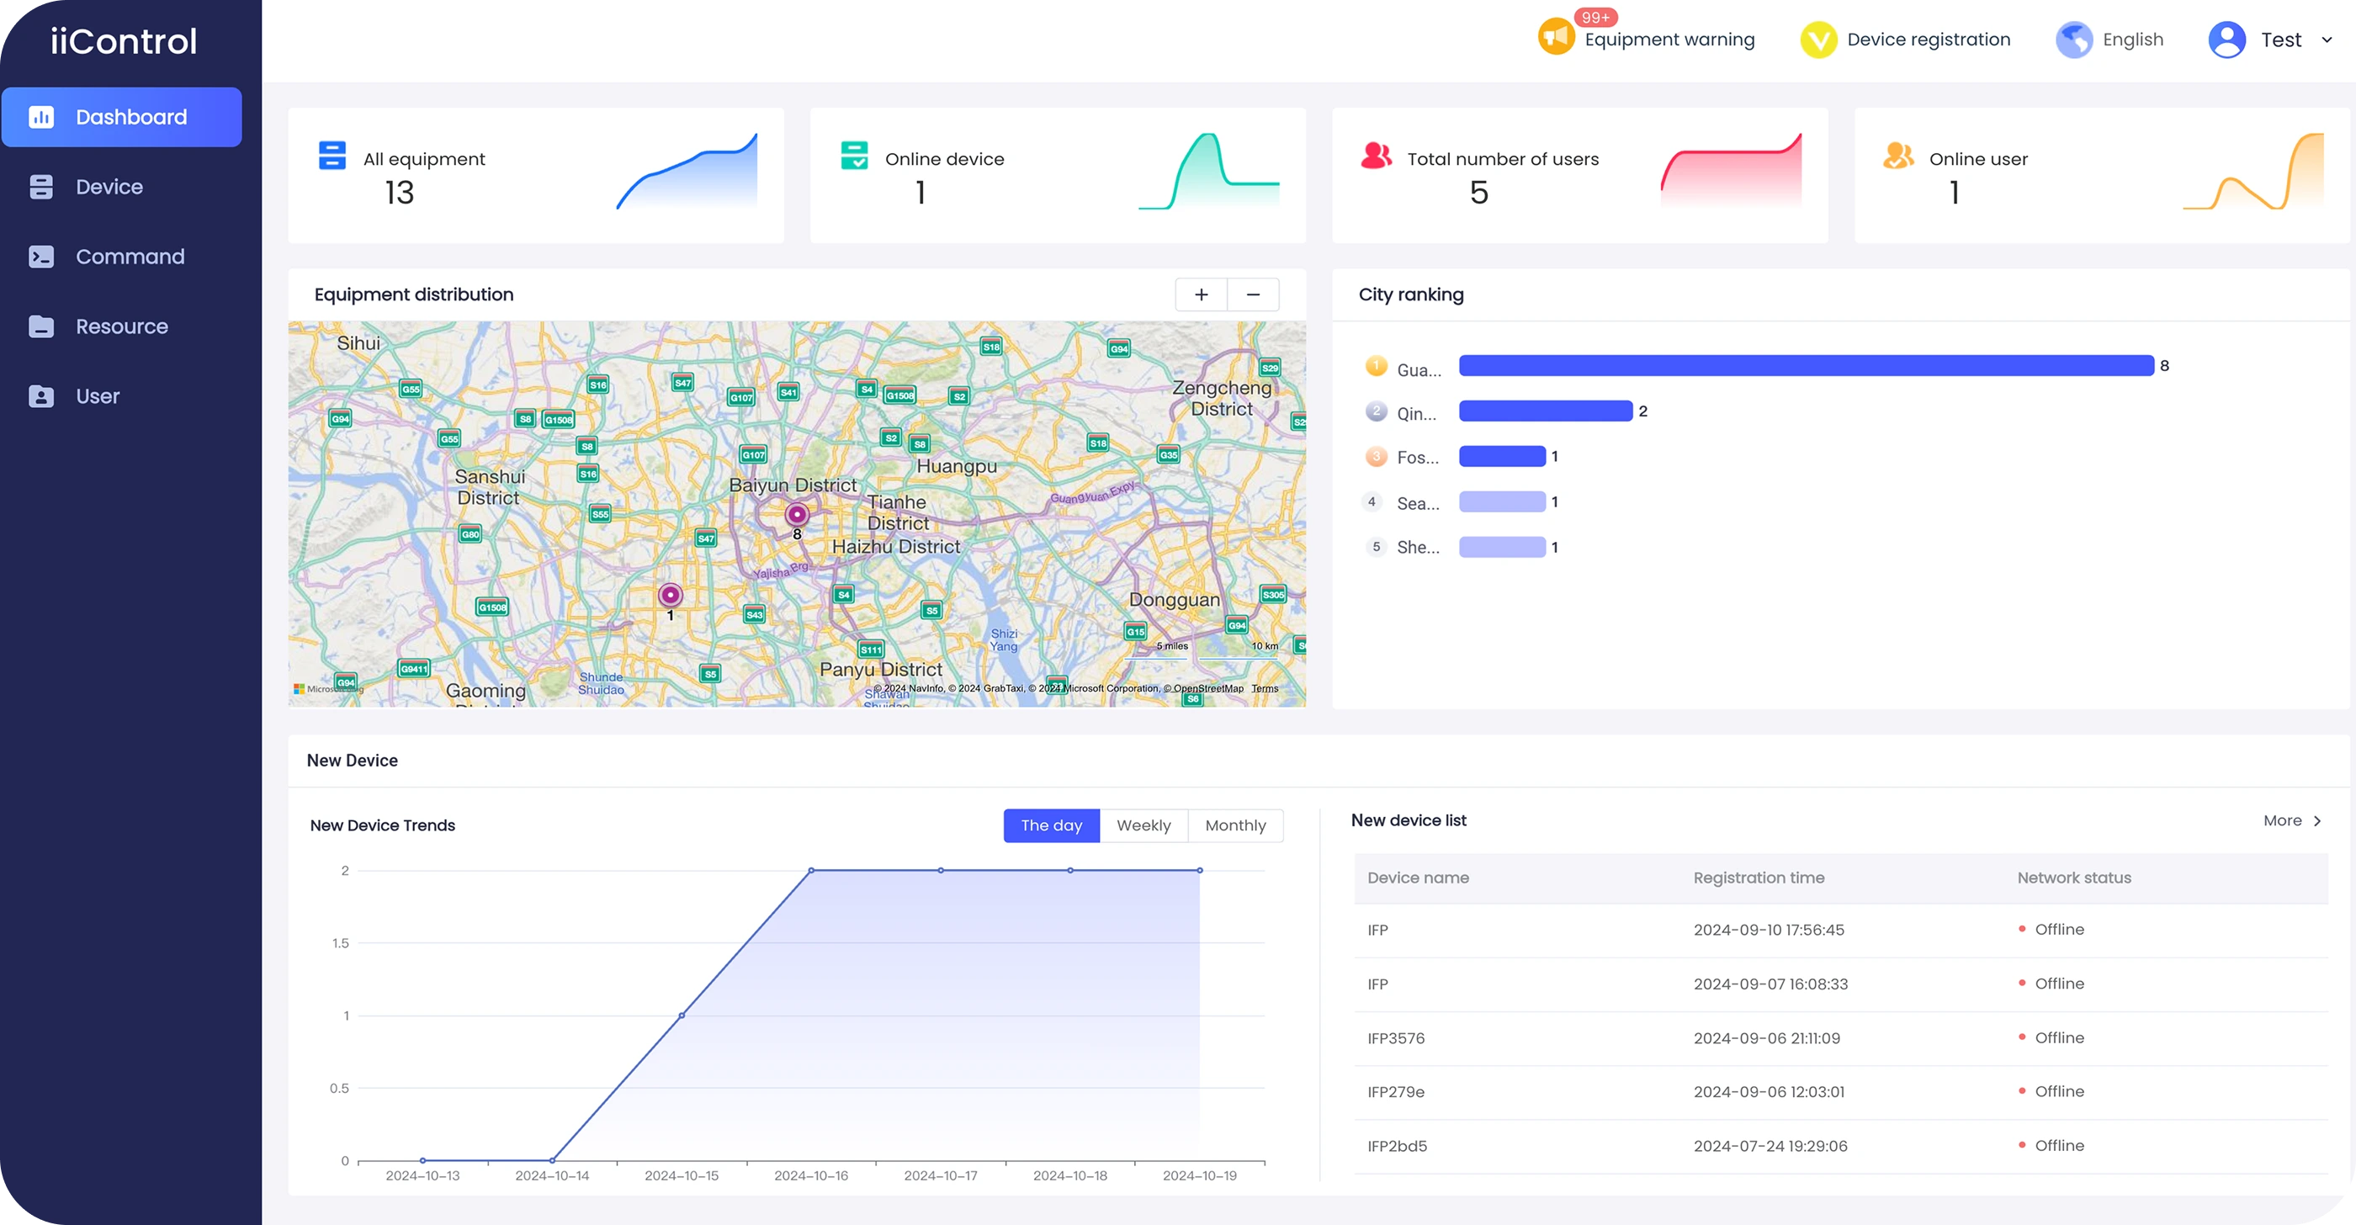Image resolution: width=2356 pixels, height=1225 pixels.
Task: Zoom out the map with minus button
Action: tap(1253, 294)
